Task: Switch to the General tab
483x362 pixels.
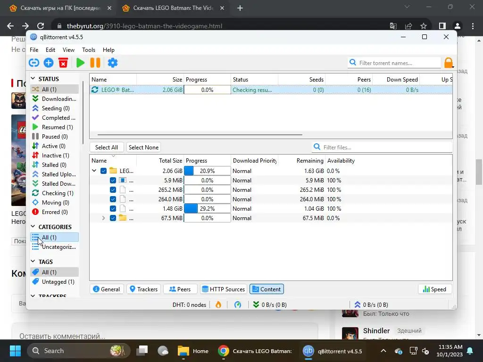Action: pyautogui.click(x=107, y=289)
